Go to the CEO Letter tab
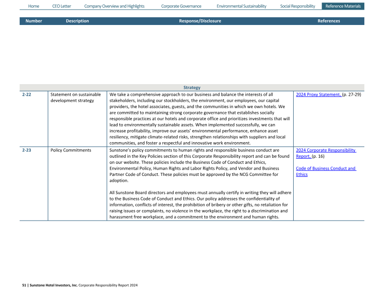 click(x=61, y=6)
